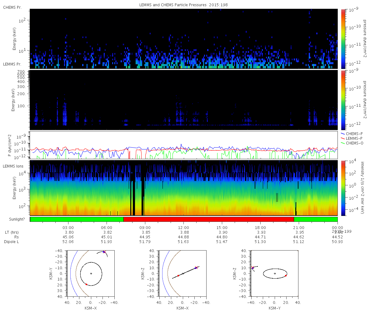Click the 'LEMMS Ions' panel label

[13, 166]
